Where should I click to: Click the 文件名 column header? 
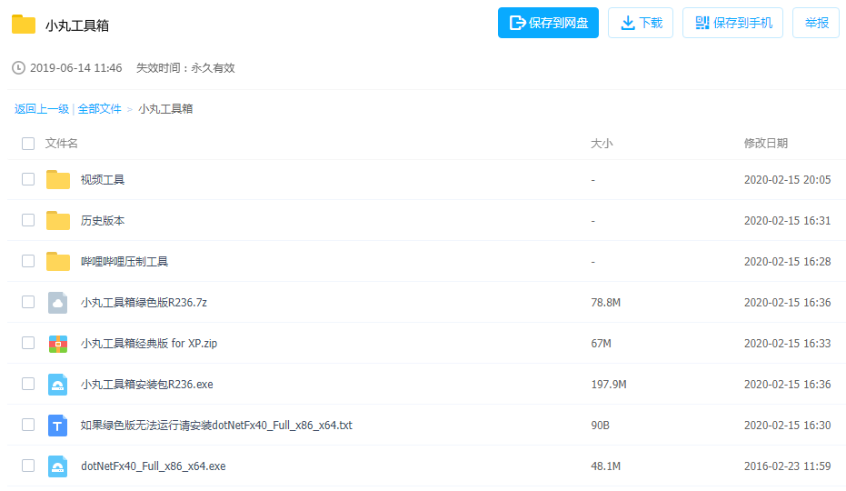point(62,143)
